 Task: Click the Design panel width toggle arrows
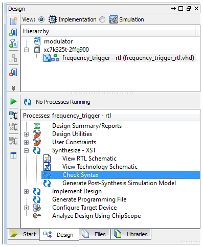173,9
